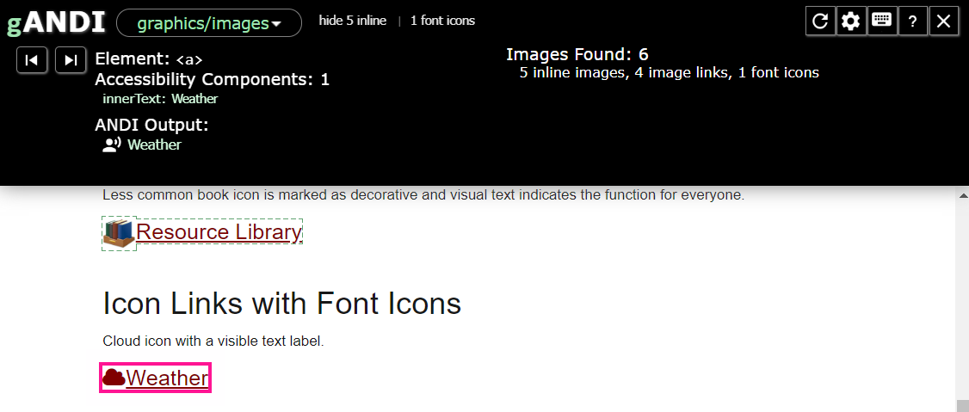Follow the Weather link text
Screen dimensions: 969x412
click(167, 378)
